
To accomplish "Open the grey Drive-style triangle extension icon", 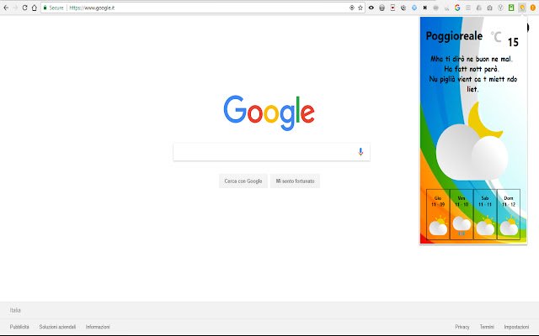I will (x=479, y=8).
